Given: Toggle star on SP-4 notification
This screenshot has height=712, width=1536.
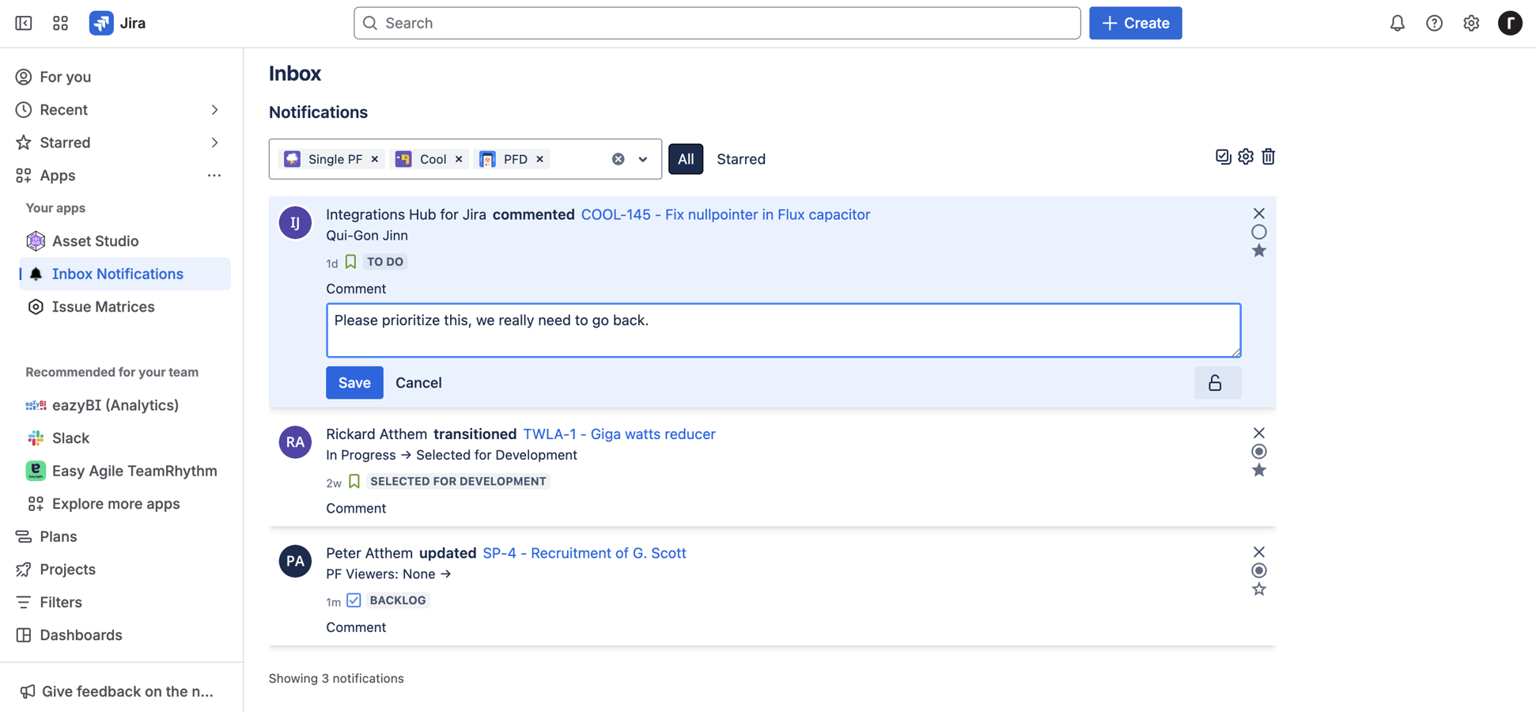Looking at the screenshot, I should pyautogui.click(x=1259, y=589).
